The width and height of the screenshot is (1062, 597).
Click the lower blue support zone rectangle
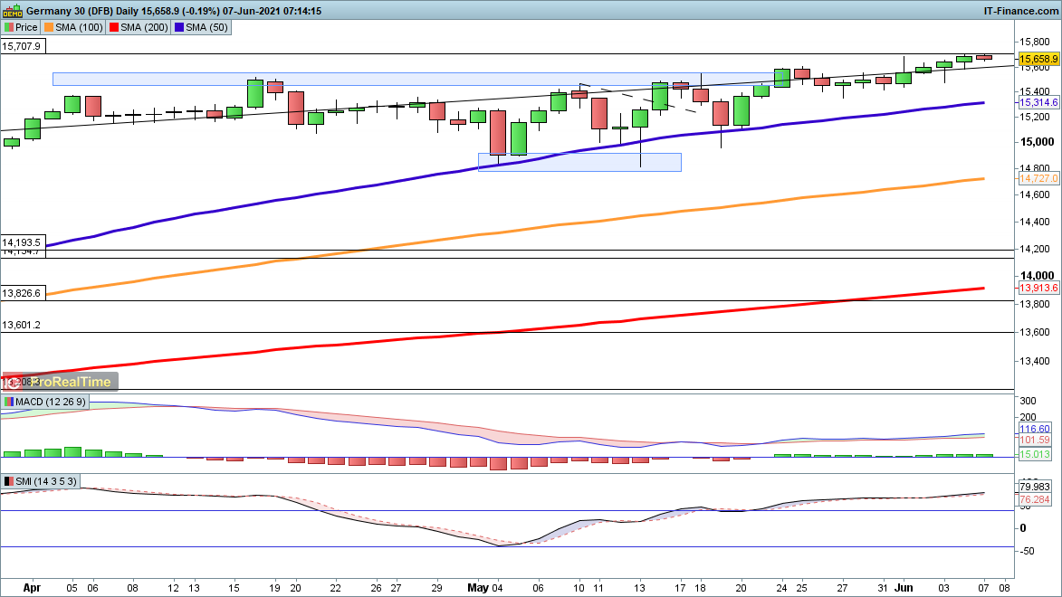[x=579, y=162]
